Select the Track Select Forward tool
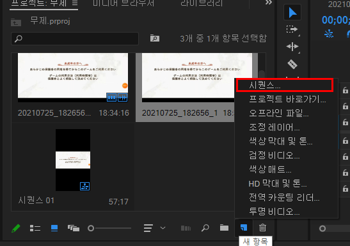Viewport: 350px width, 246px height. coord(292,29)
